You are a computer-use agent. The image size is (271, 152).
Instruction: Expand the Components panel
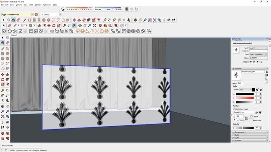click(250, 132)
